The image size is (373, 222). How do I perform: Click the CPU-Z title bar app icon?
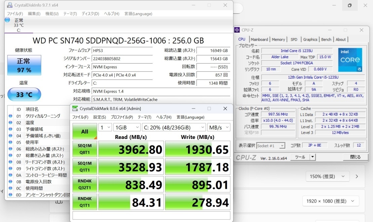[x=237, y=30]
